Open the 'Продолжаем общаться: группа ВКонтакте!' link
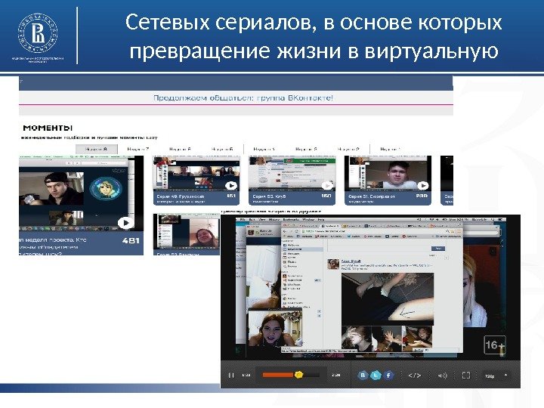The width and height of the screenshot is (544, 408). point(243,97)
